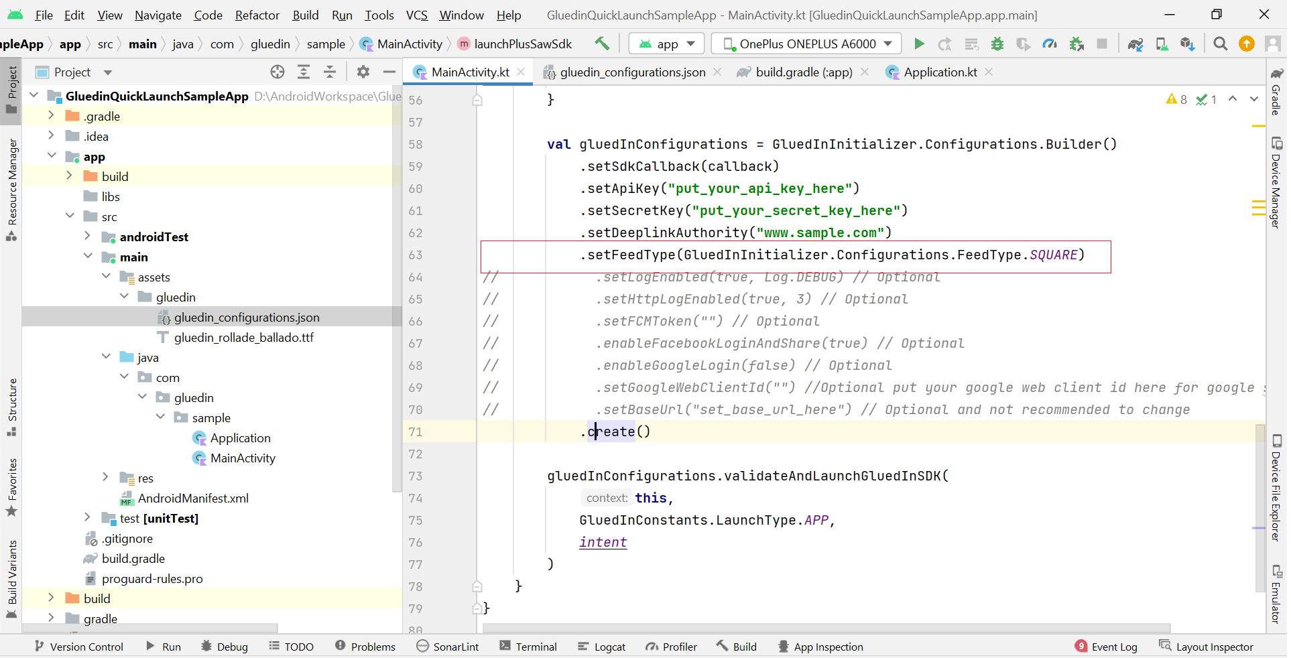Open the Terminal tool window
The image size is (1291, 658).
[528, 647]
